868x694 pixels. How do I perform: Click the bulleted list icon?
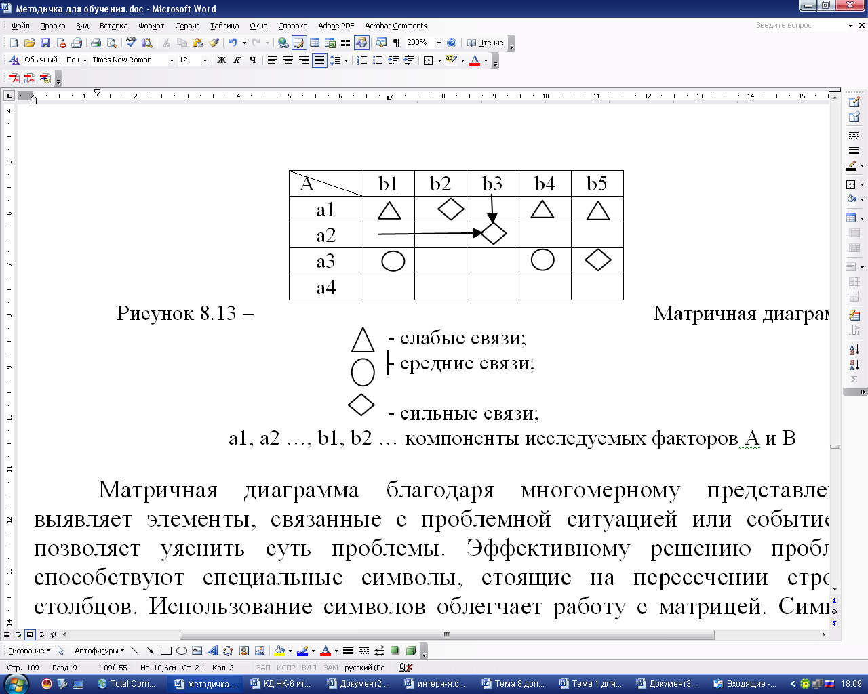click(x=378, y=60)
